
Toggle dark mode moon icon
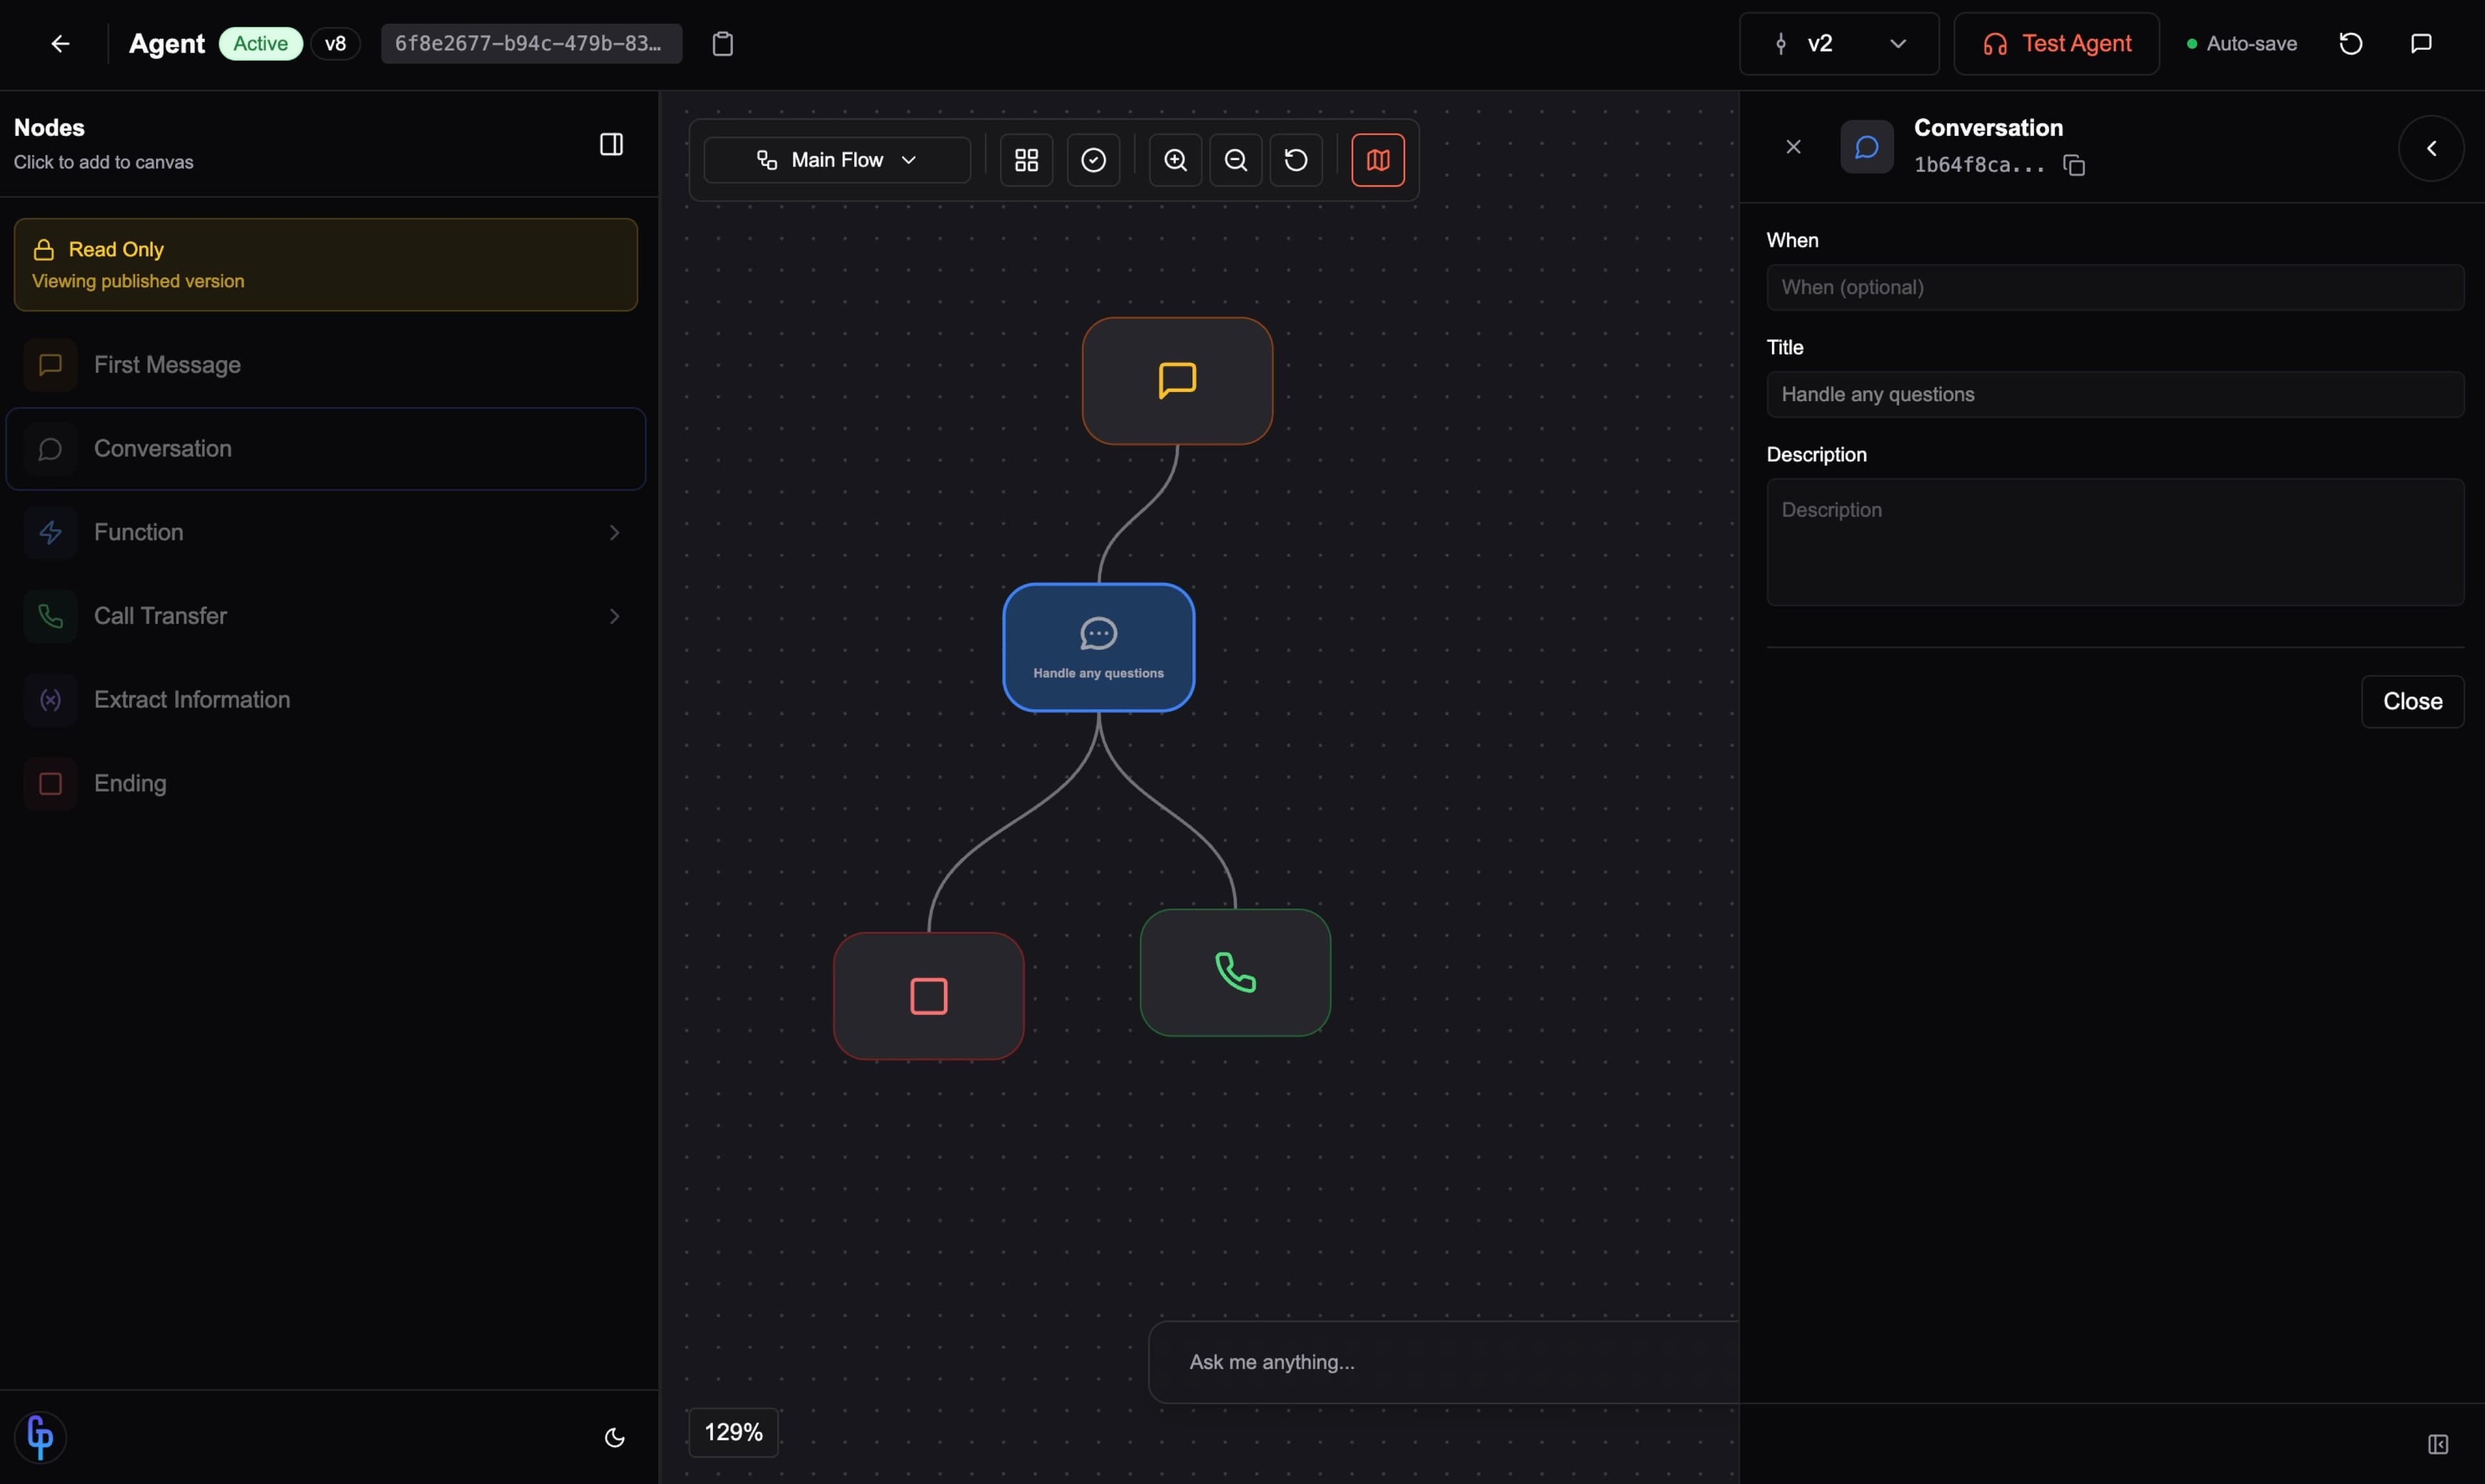point(614,1438)
